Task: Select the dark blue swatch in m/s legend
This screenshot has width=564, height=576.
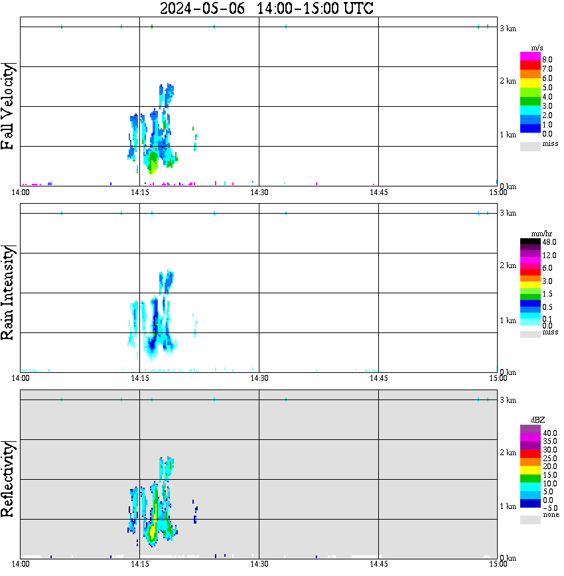Action: pyautogui.click(x=530, y=128)
